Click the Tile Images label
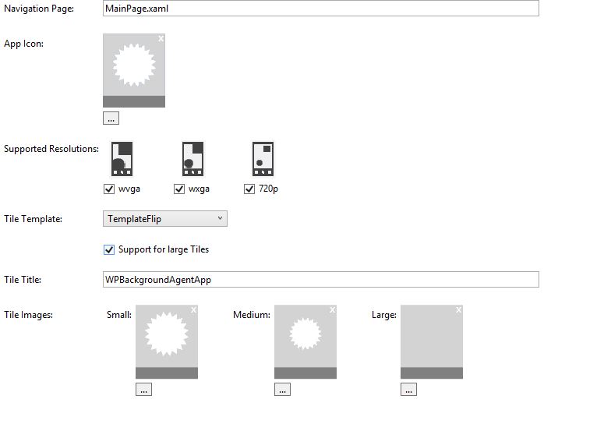This screenshot has height=445, width=611. [28, 315]
